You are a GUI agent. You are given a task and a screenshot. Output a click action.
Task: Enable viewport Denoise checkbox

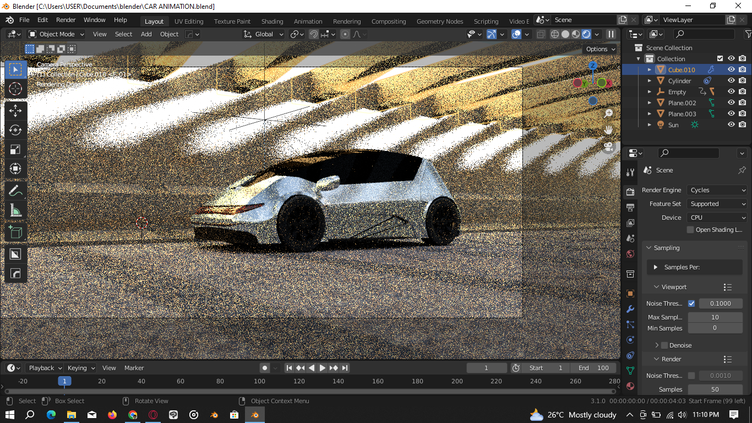tap(664, 345)
